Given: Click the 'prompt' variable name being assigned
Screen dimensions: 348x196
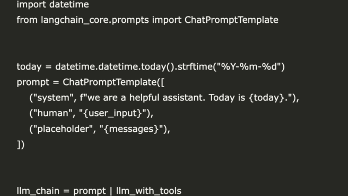Looking at the screenshot, I should coord(33,82).
